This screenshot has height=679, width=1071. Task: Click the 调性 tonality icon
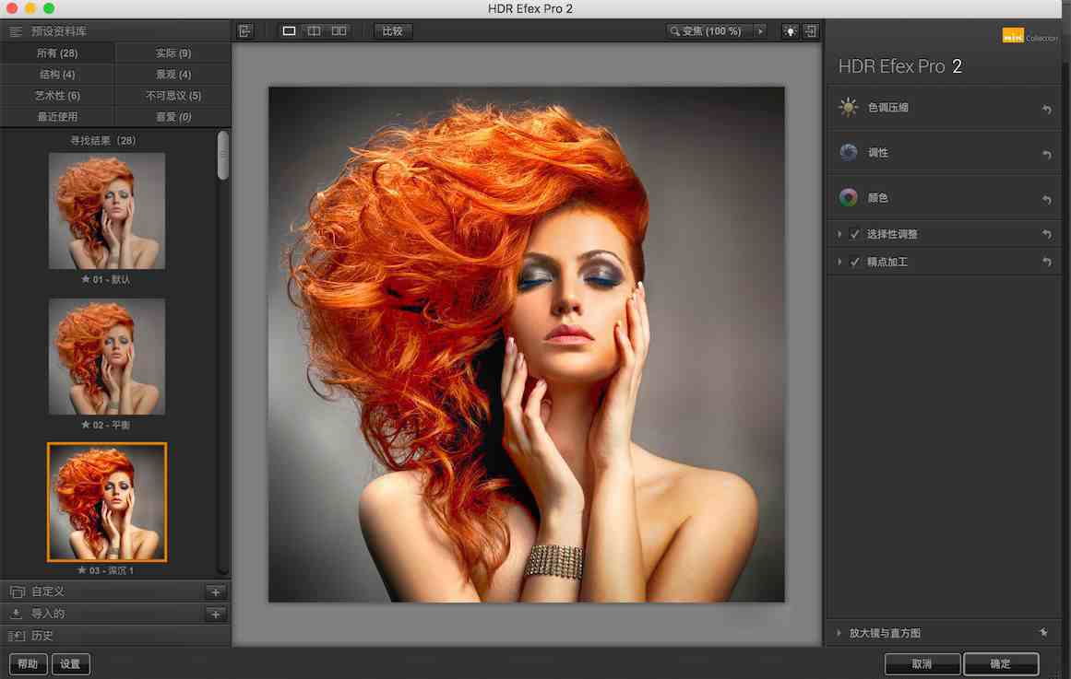click(849, 152)
